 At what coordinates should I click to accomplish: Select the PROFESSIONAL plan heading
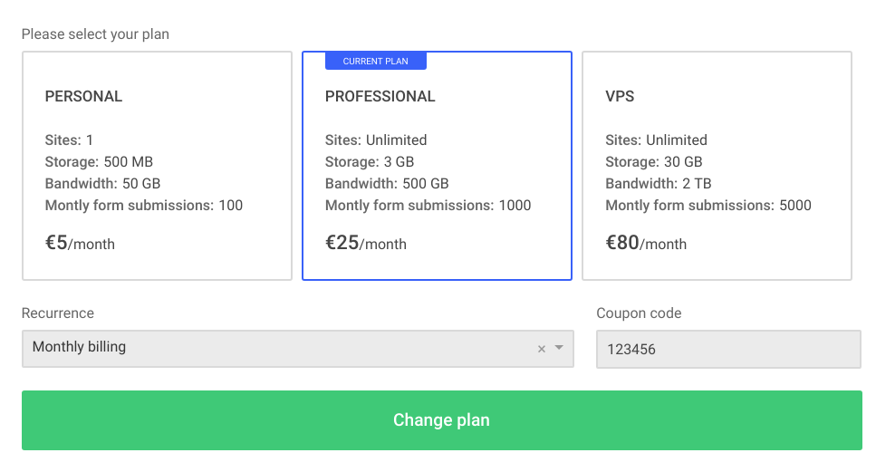click(380, 96)
